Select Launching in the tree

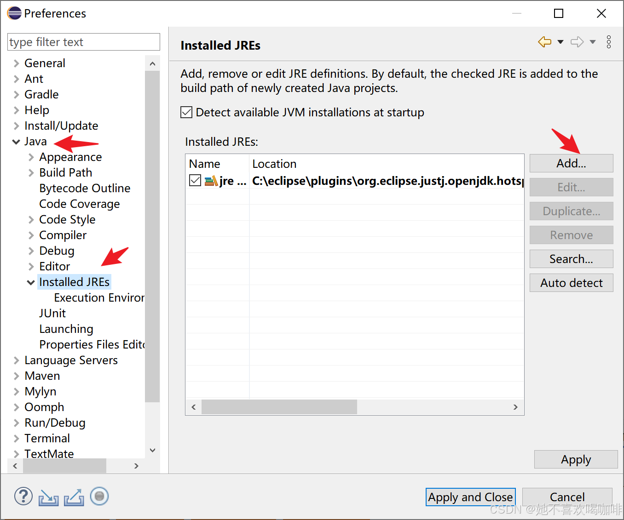click(66, 329)
